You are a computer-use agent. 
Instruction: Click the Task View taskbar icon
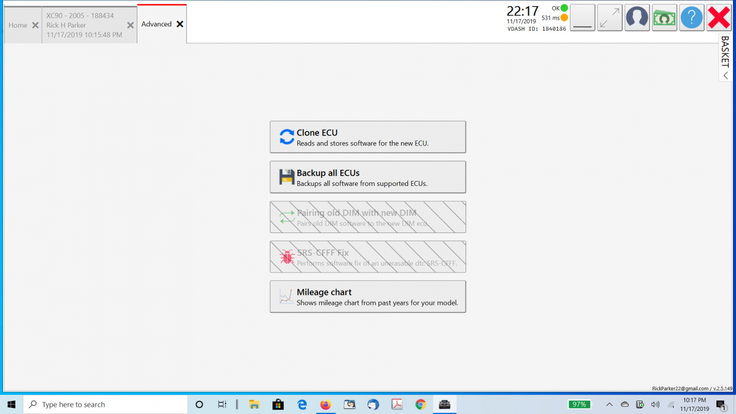click(x=222, y=404)
